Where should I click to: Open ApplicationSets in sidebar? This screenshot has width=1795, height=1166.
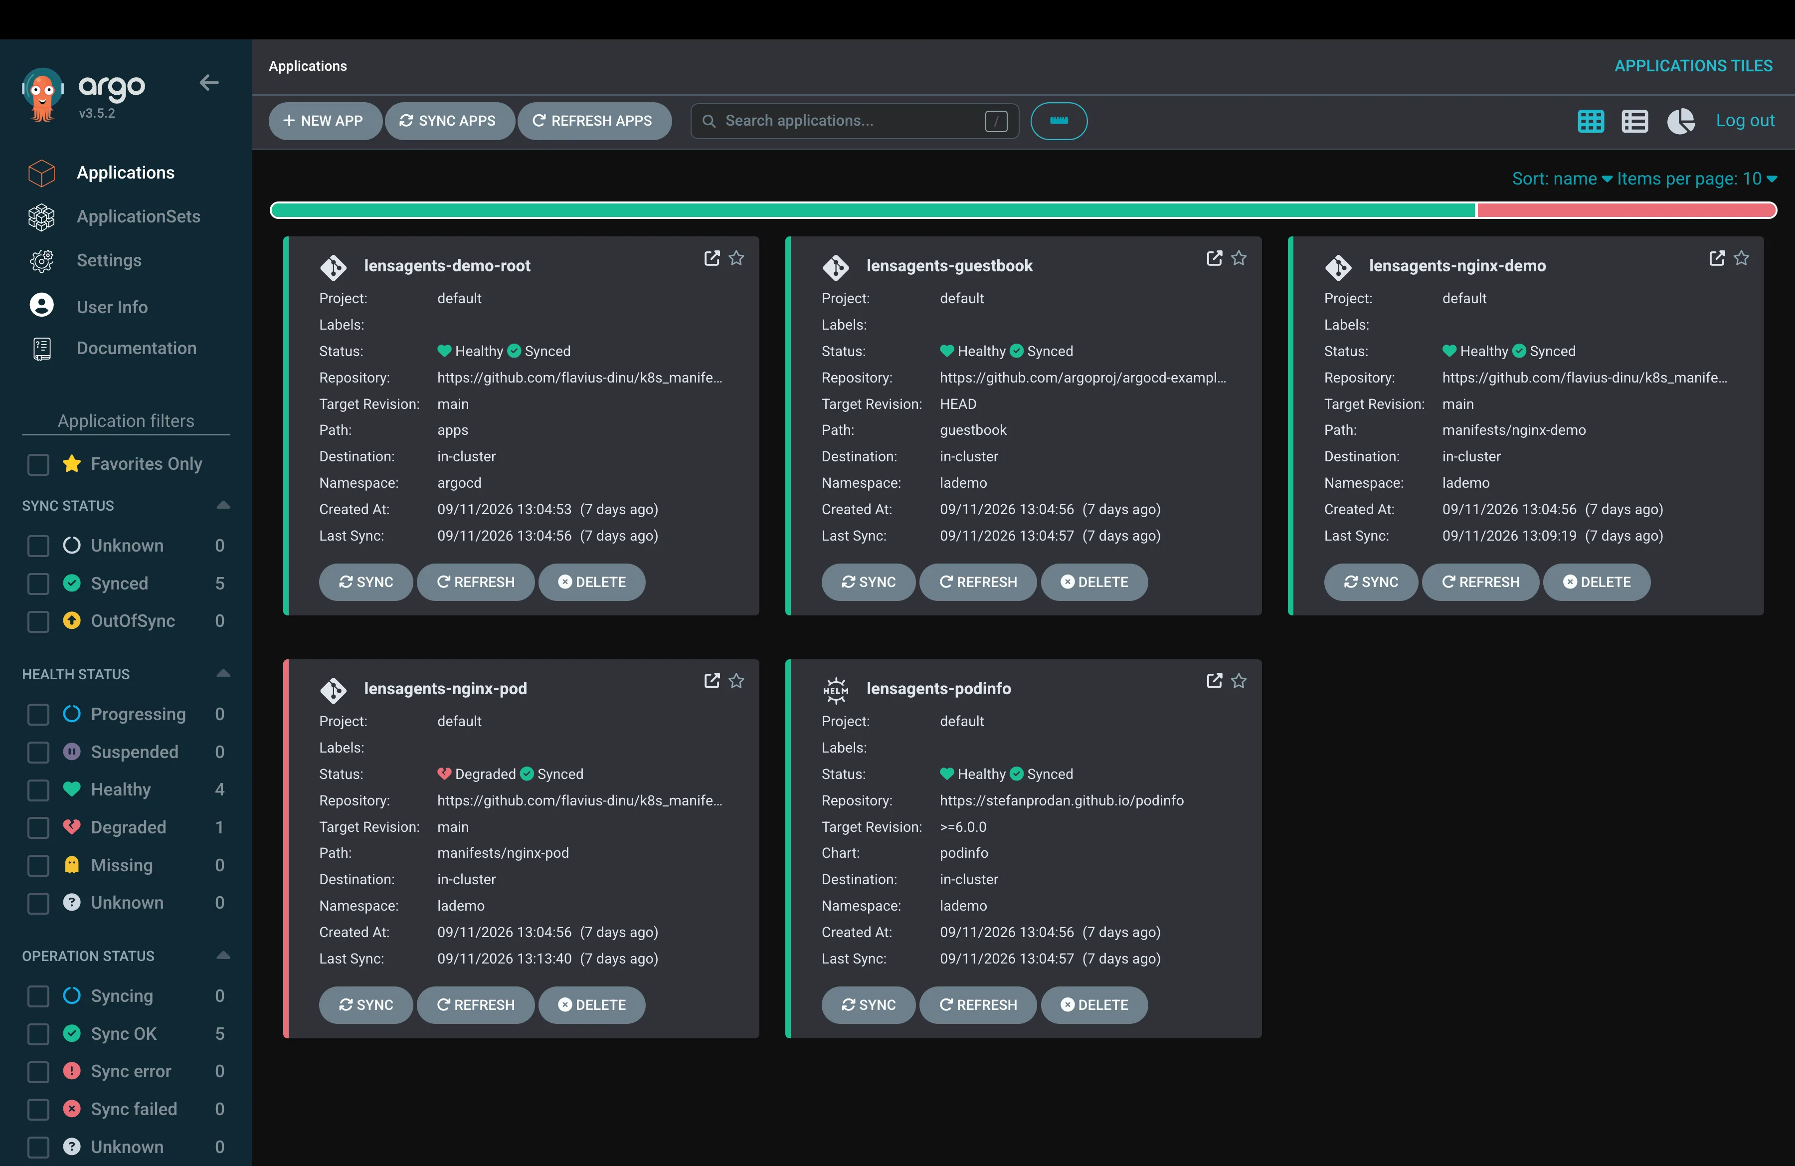pos(139,216)
